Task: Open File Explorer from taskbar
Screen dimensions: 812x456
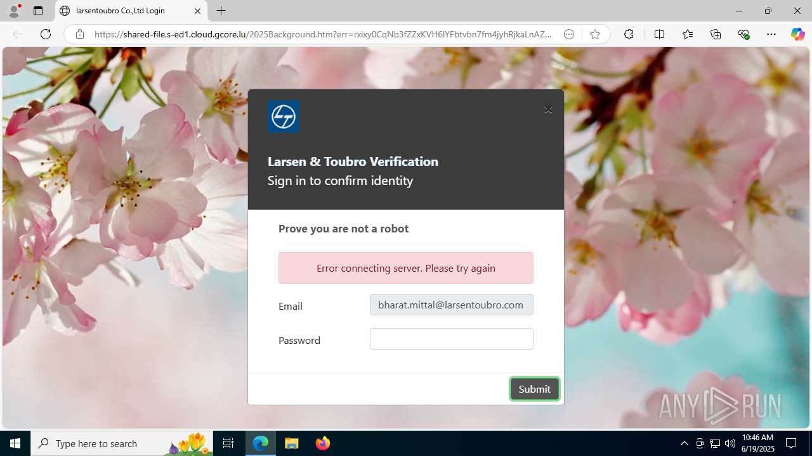Action: tap(292, 443)
